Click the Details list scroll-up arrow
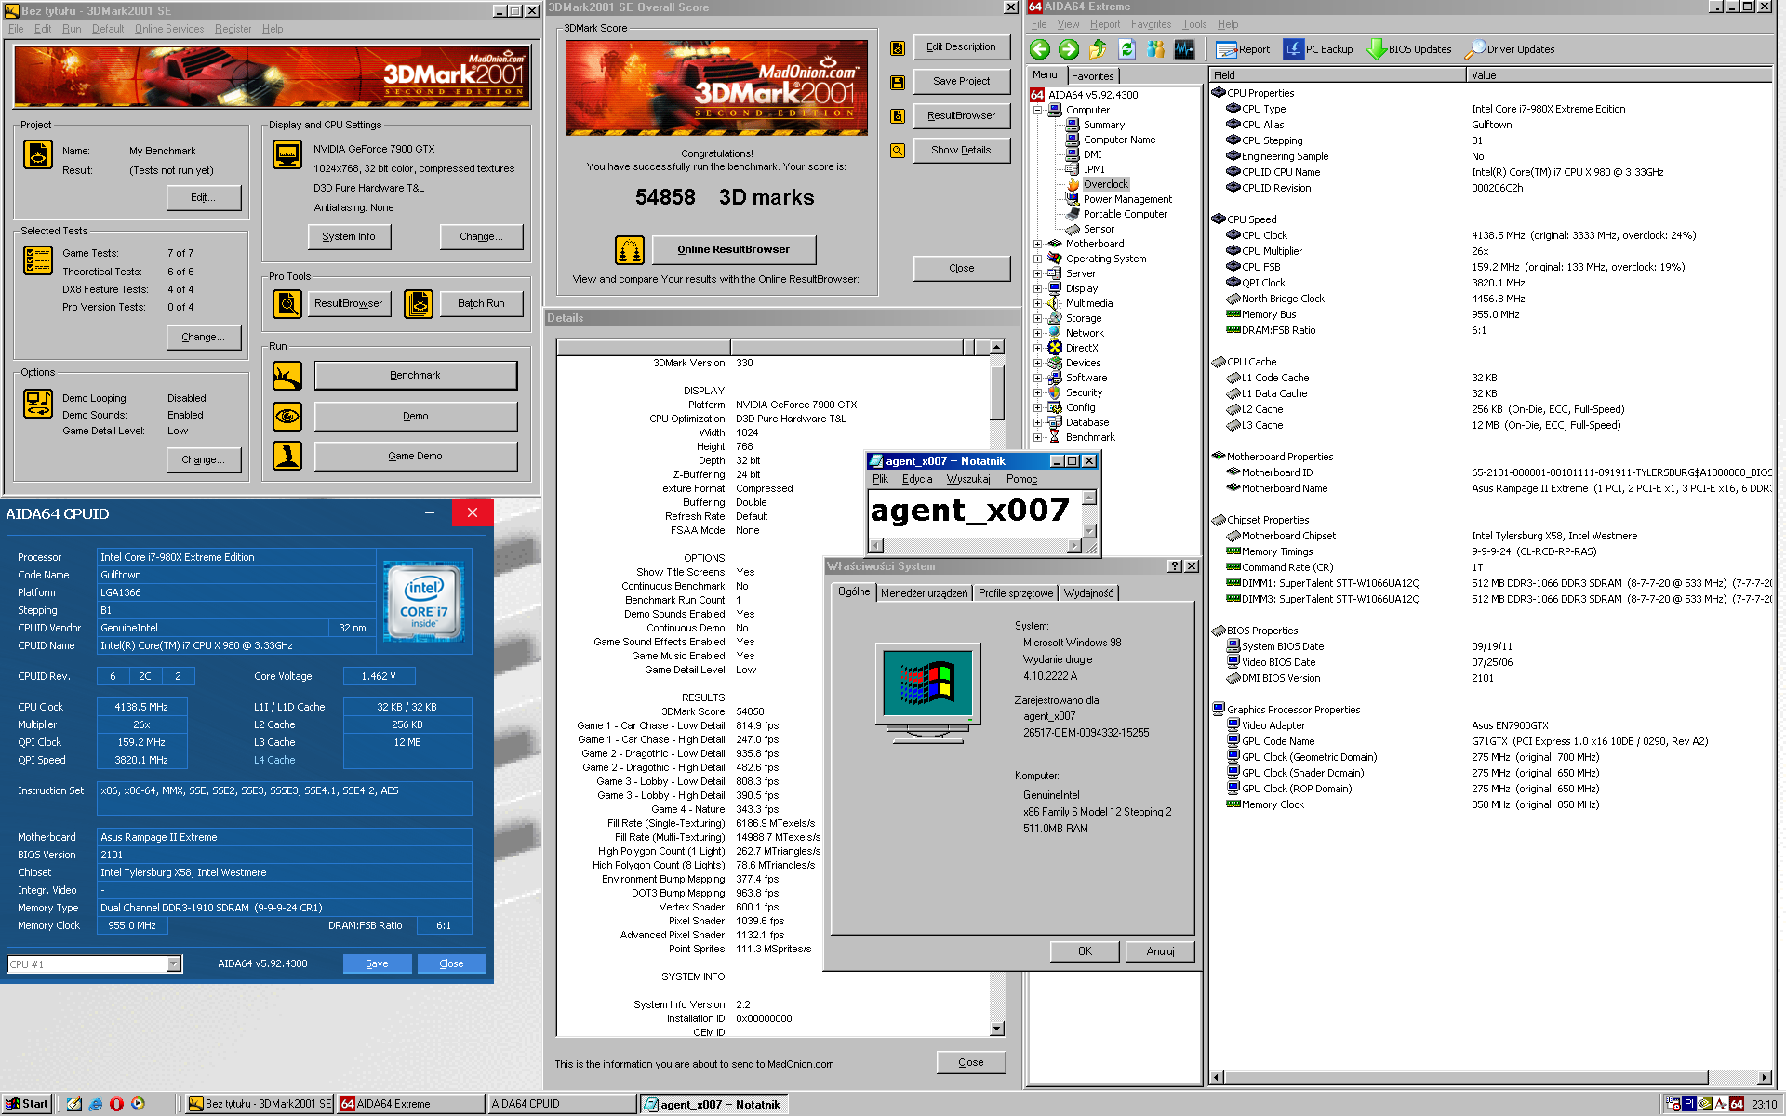 pos(997,348)
